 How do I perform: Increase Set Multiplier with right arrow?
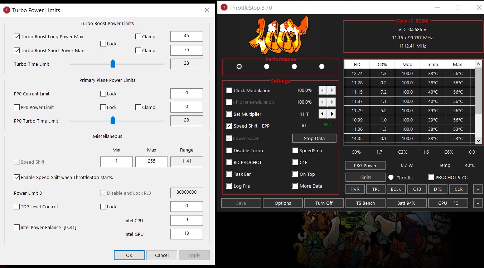coord(332,114)
